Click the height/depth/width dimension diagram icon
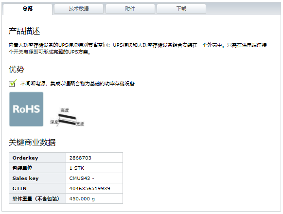The image size is (283, 214). click(x=67, y=117)
